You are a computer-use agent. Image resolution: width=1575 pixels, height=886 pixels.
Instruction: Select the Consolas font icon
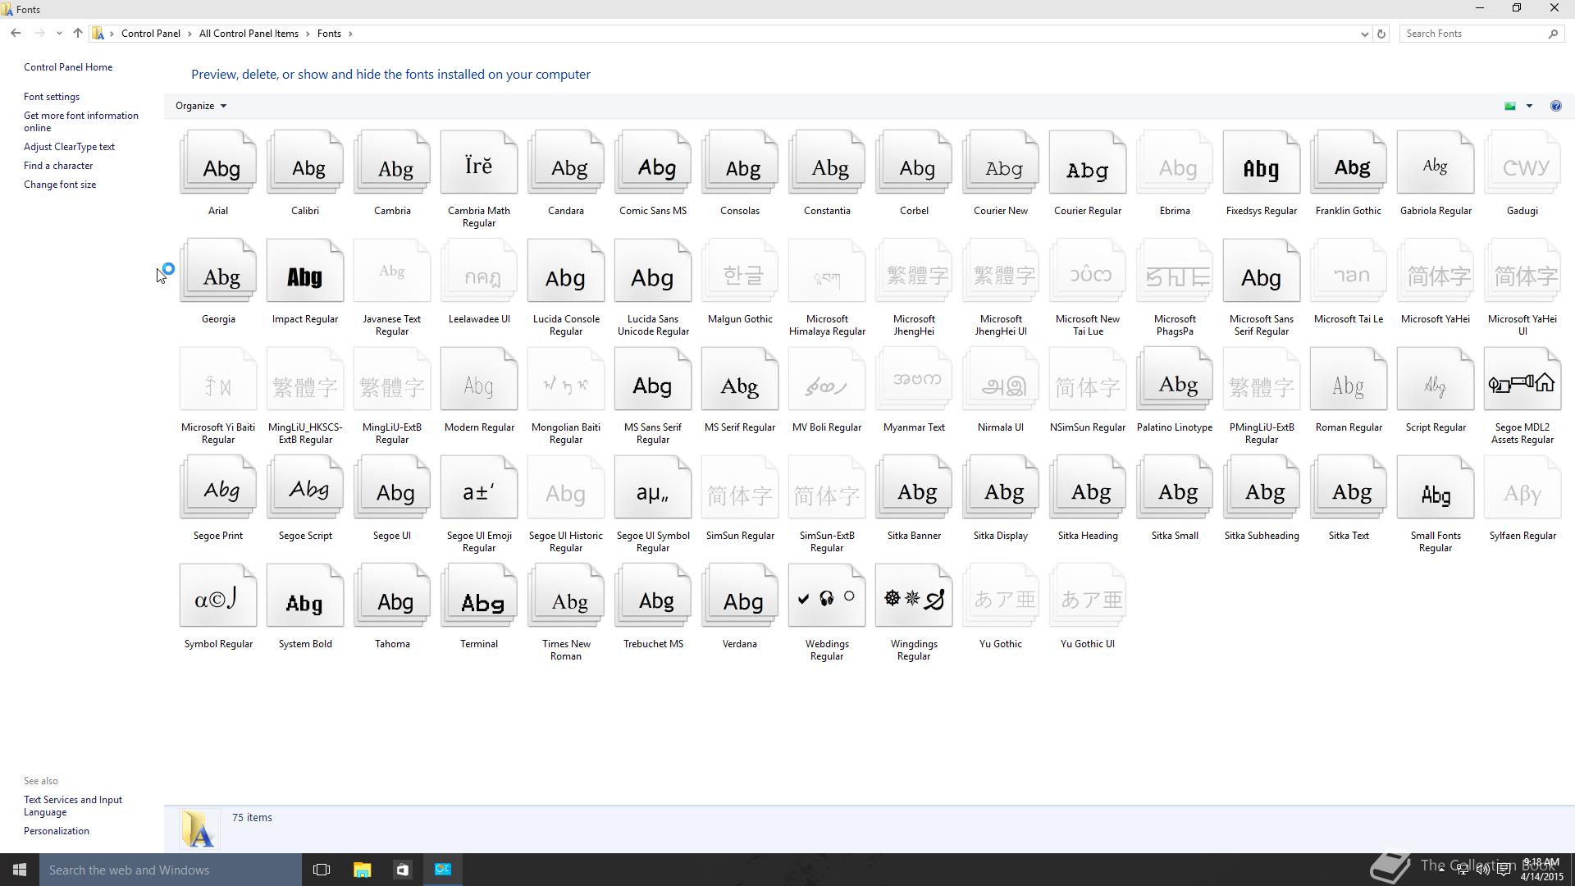[739, 162]
